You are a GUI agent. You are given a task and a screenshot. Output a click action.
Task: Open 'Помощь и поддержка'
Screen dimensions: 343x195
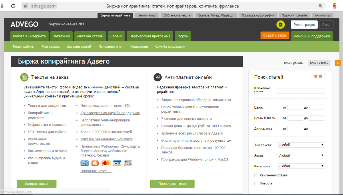[312, 36]
